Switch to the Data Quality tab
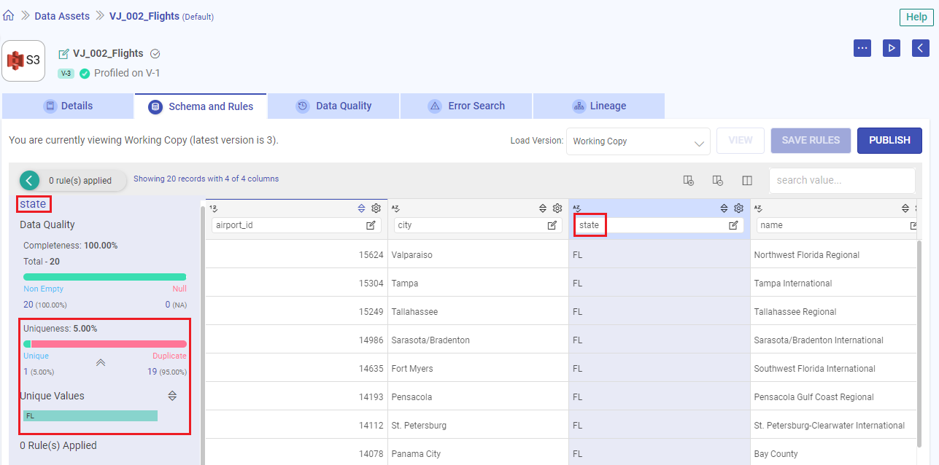This screenshot has width=939, height=465. pyautogui.click(x=334, y=106)
